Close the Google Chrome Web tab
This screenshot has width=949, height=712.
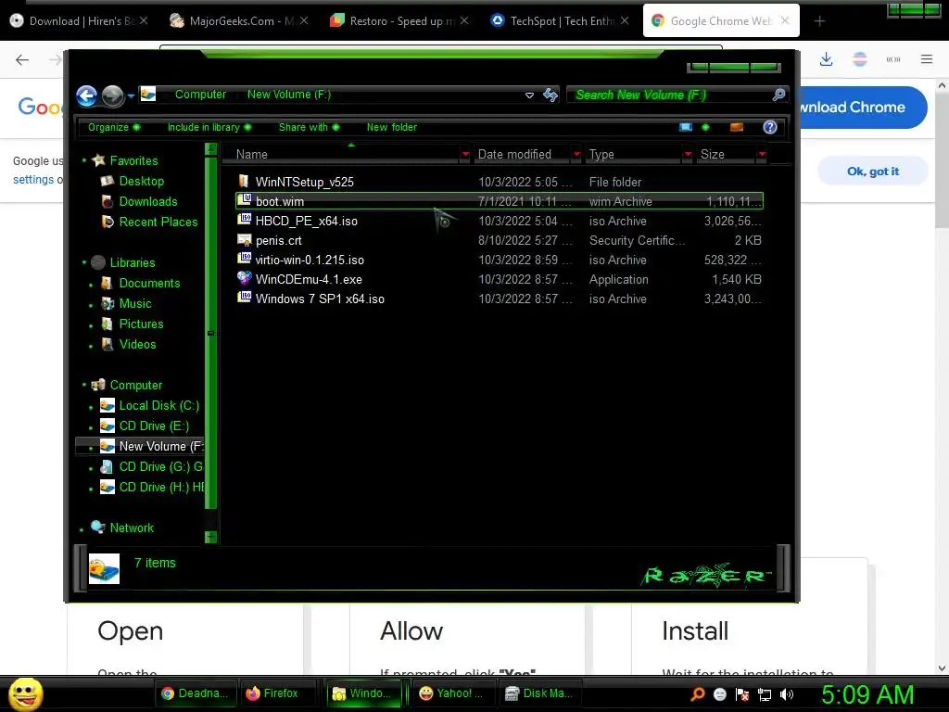pos(785,20)
